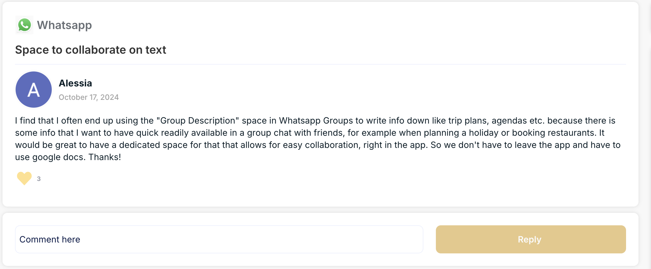Open Alessia's purple avatar circle
This screenshot has width=651, height=269.
[x=34, y=90]
